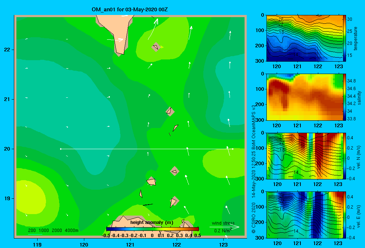Click the 'wind stress' legend label

coord(223,223)
